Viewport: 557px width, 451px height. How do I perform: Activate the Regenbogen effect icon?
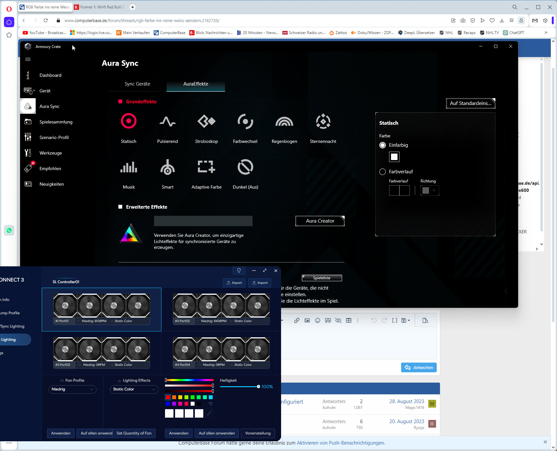coord(284,121)
